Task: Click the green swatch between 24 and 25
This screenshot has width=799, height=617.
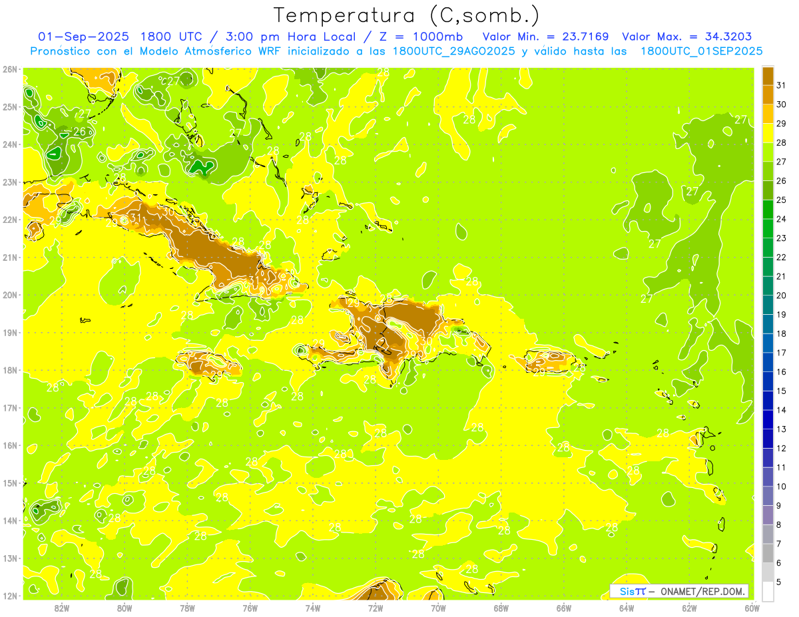Action: pos(768,209)
